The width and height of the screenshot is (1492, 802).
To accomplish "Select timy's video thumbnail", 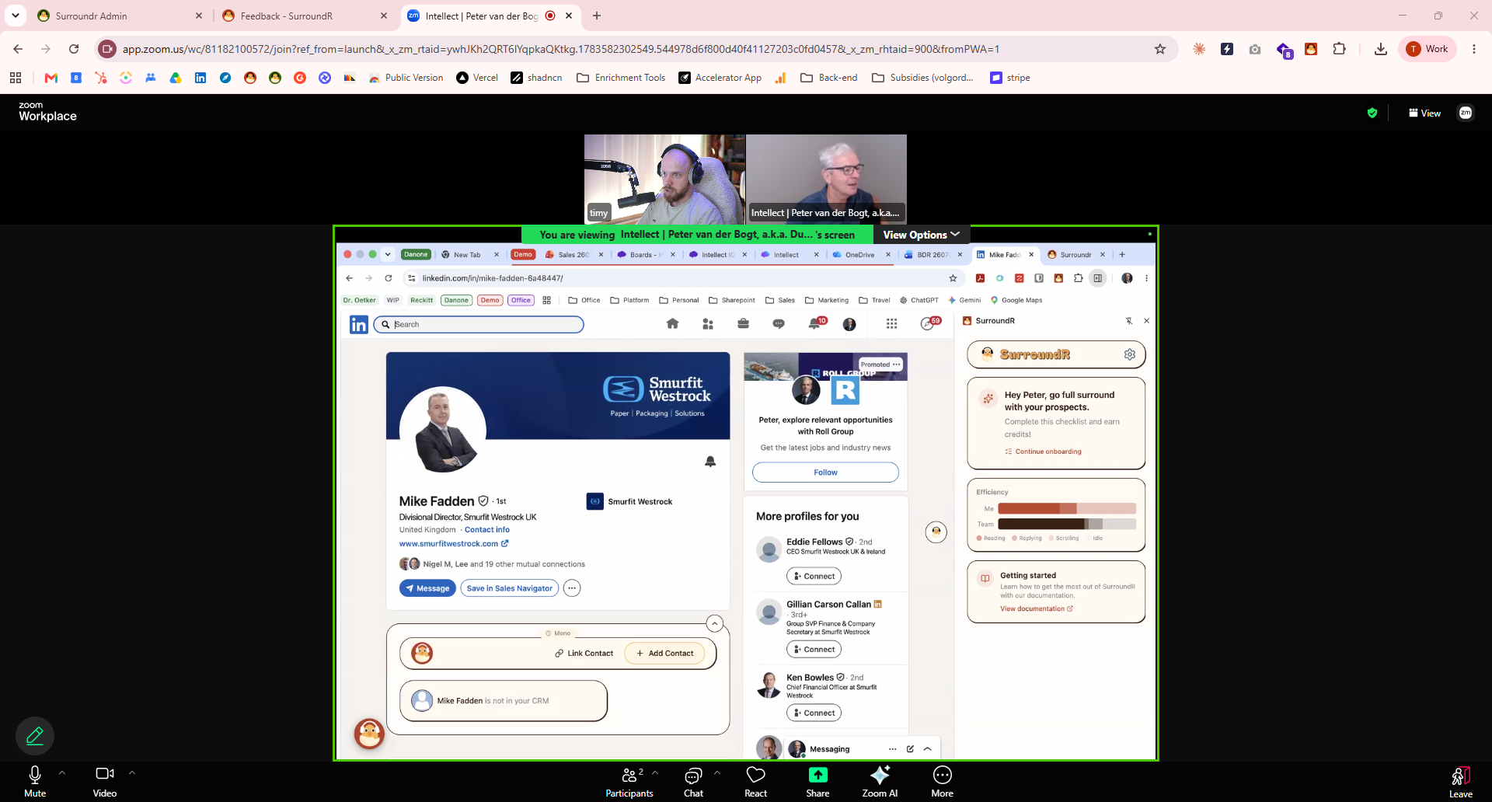I will click(x=664, y=180).
